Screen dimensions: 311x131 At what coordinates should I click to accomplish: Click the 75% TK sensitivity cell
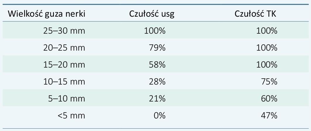pos(269,82)
